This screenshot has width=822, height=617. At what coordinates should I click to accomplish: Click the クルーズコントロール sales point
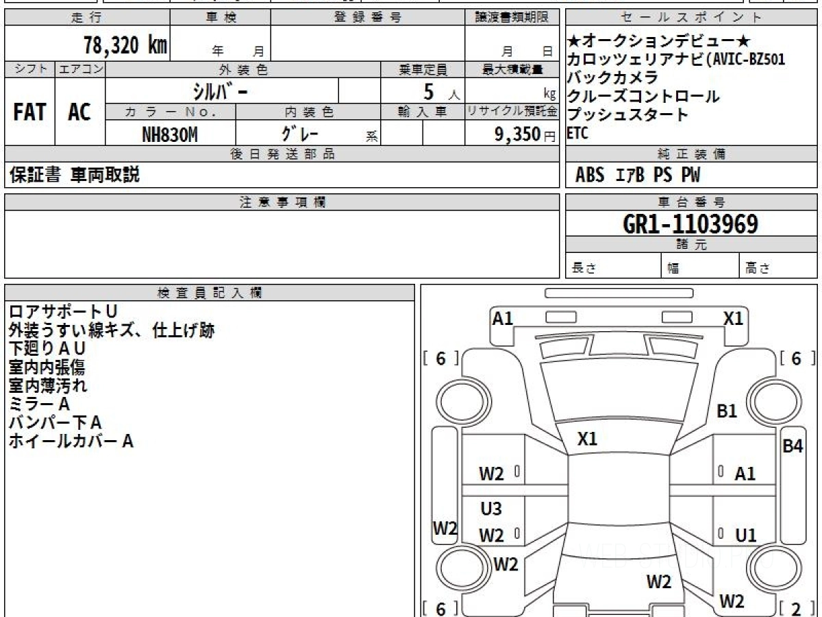pos(643,96)
